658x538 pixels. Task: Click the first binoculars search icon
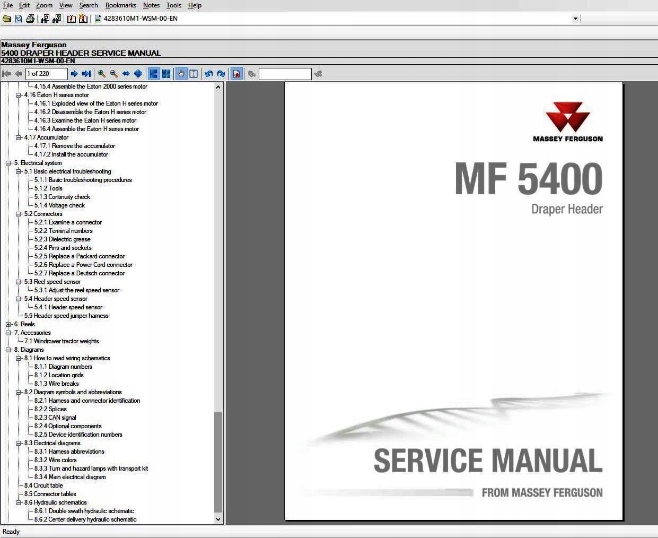pyautogui.click(x=45, y=19)
